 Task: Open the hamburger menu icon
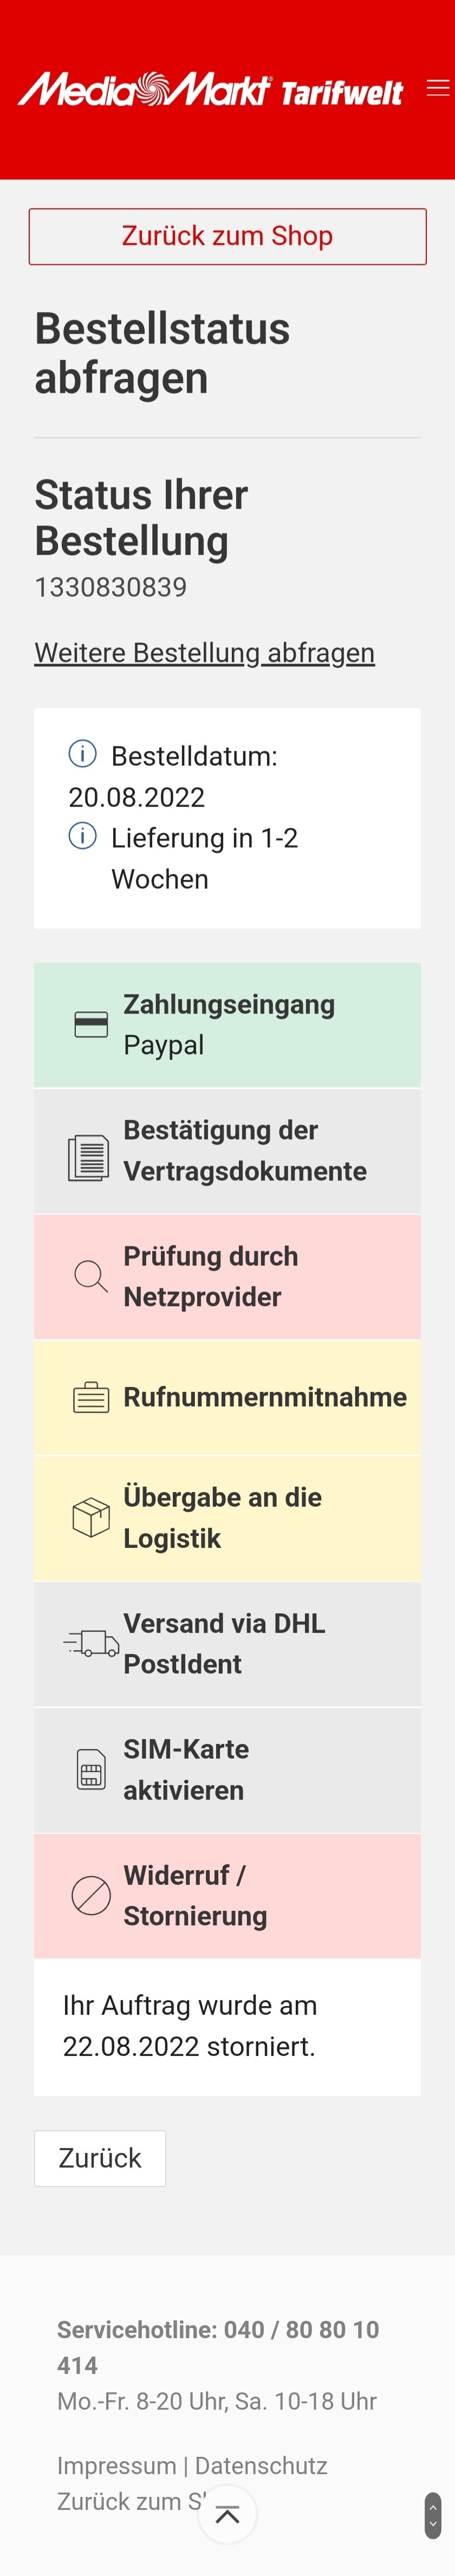click(437, 88)
